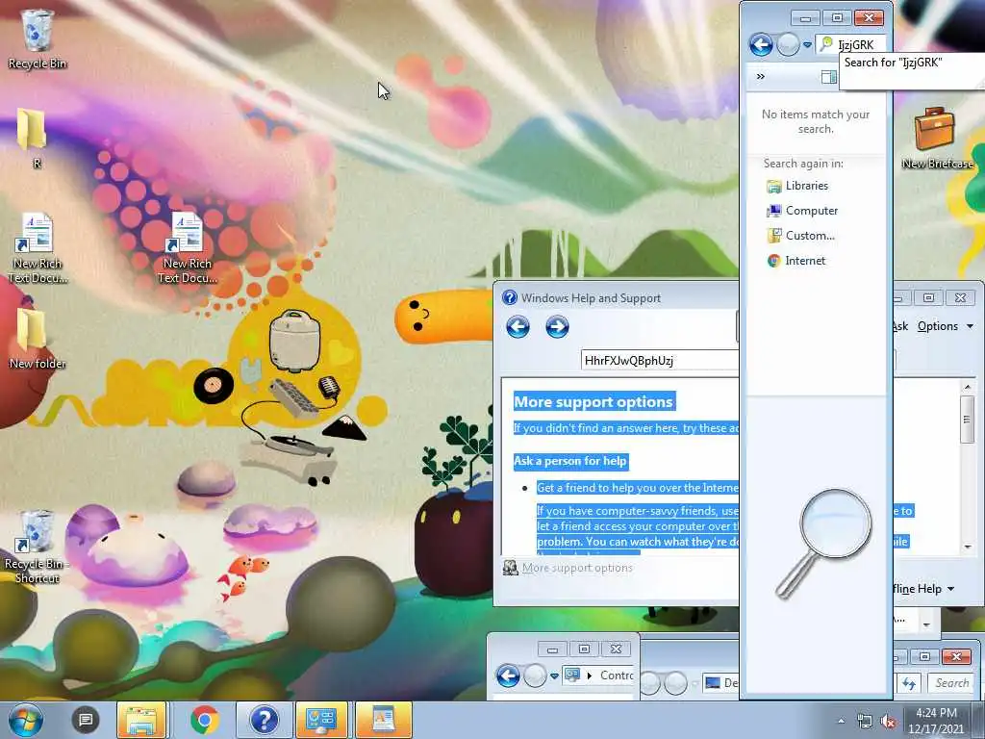The width and height of the screenshot is (985, 739).
Task: Go forward in the search results window
Action: (787, 44)
